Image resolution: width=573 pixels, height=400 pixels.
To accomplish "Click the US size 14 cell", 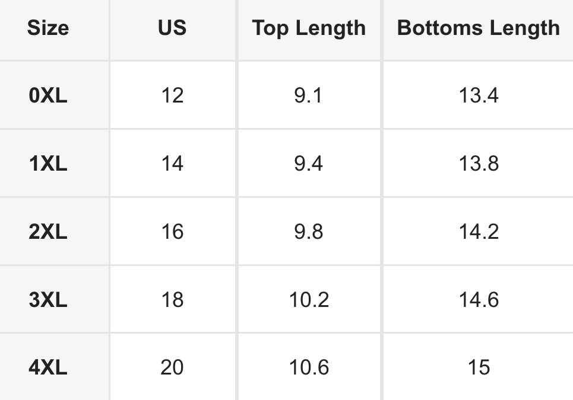I will pyautogui.click(x=172, y=164).
